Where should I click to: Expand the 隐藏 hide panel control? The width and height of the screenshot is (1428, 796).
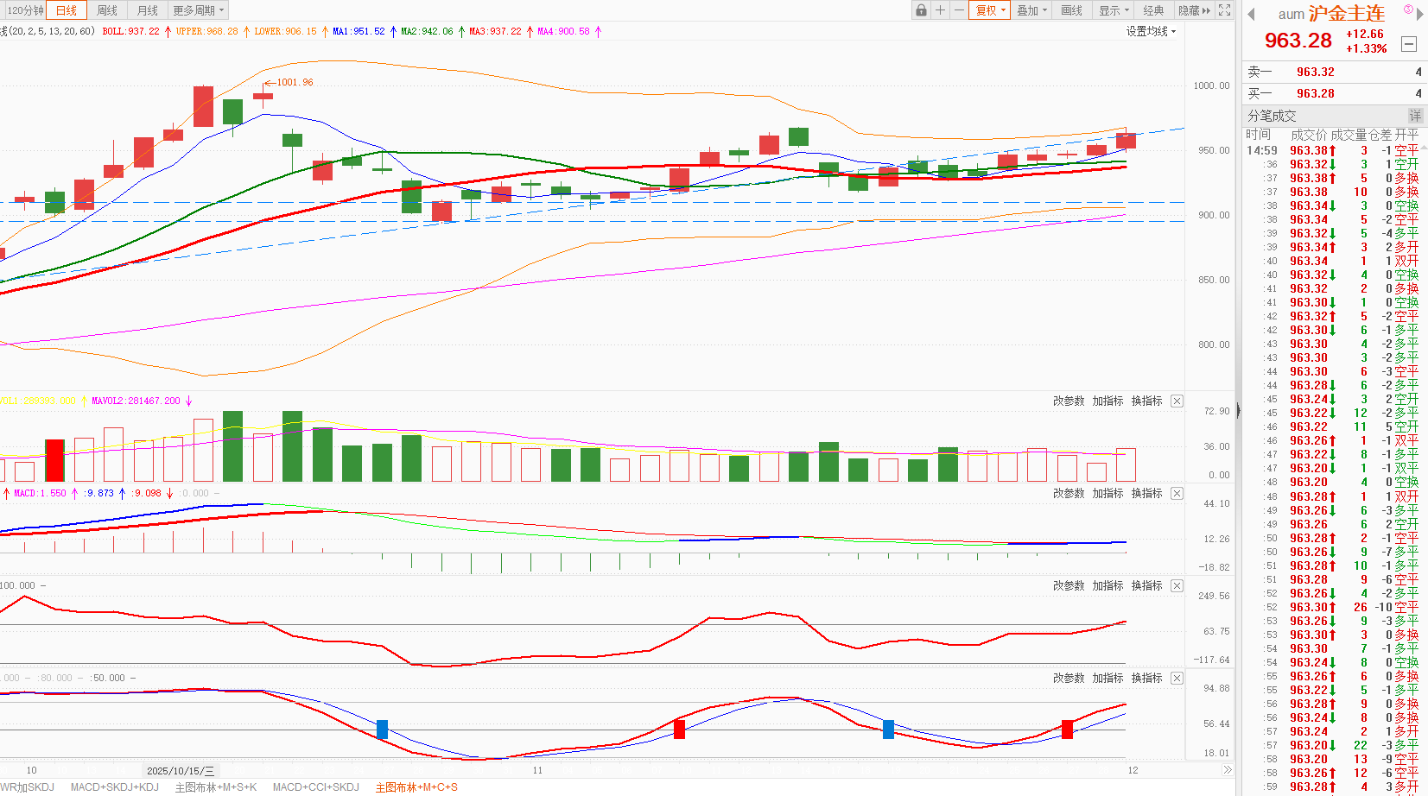click(1195, 10)
